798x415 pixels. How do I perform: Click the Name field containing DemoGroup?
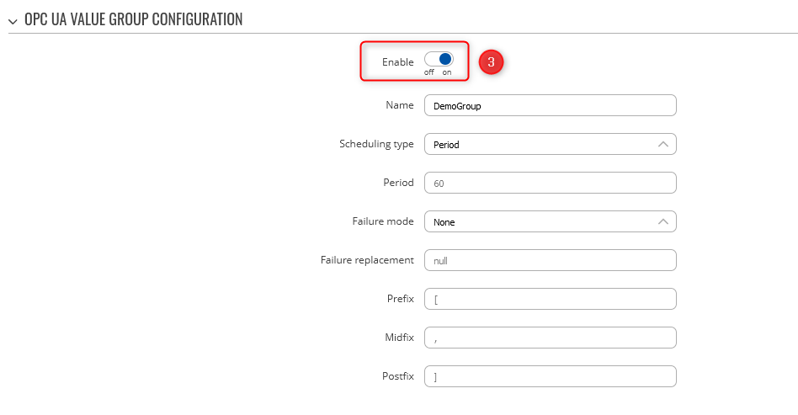[x=550, y=106]
